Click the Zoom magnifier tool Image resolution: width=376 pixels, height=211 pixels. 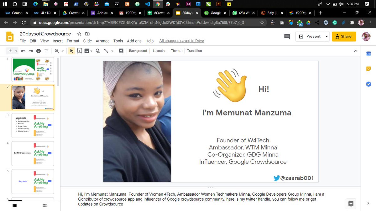click(57, 51)
